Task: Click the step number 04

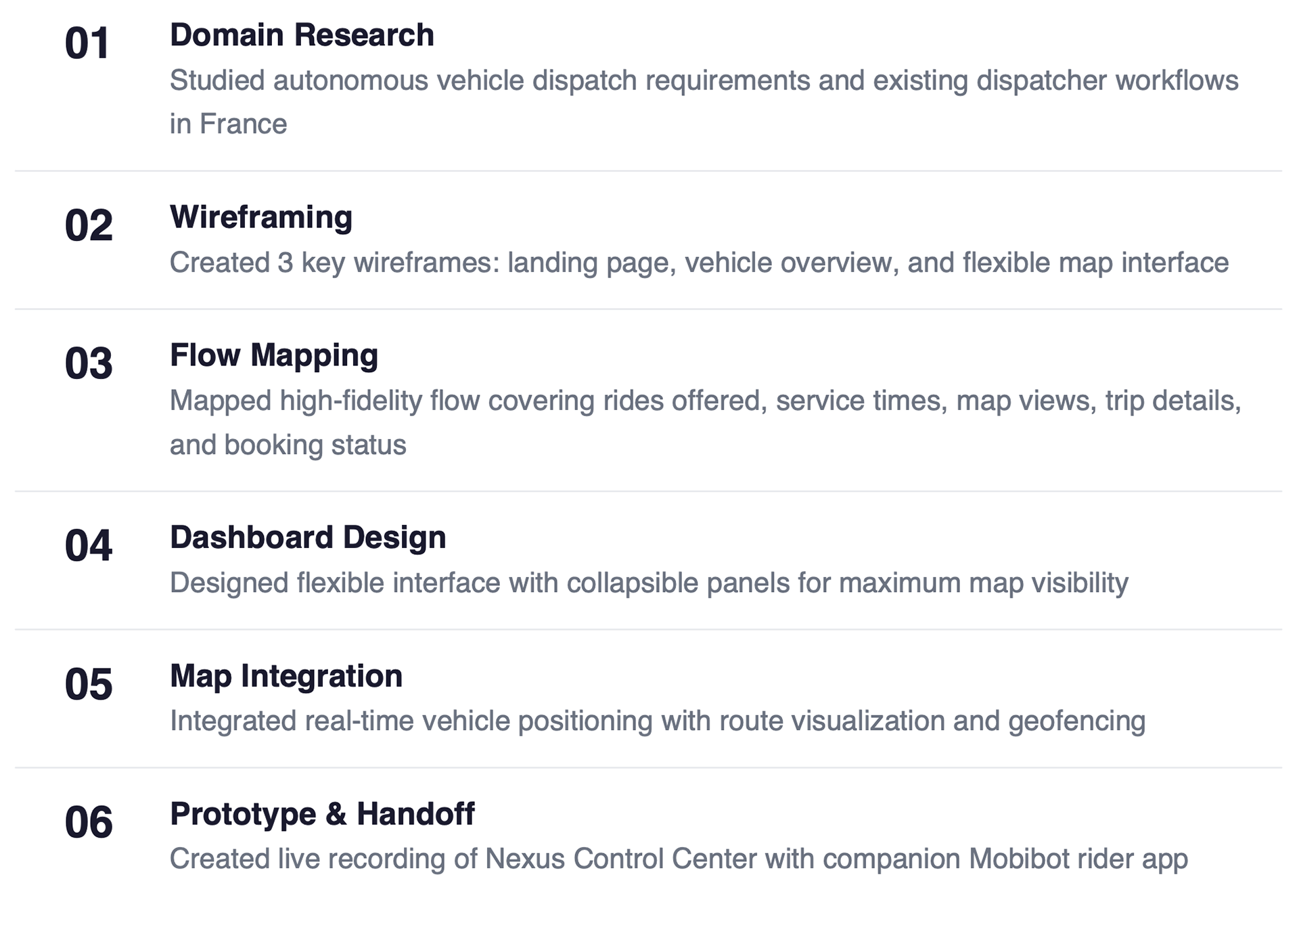Action: (88, 545)
